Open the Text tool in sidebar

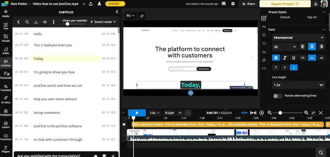pos(6,26)
